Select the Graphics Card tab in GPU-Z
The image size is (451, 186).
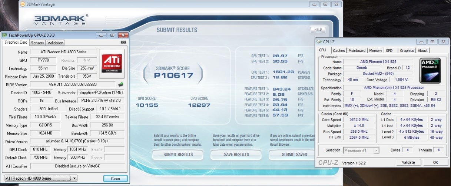click(x=16, y=43)
